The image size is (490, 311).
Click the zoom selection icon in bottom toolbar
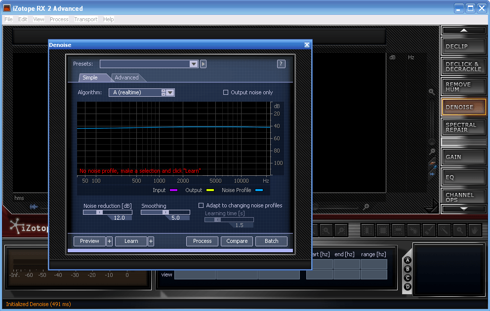click(x=326, y=231)
